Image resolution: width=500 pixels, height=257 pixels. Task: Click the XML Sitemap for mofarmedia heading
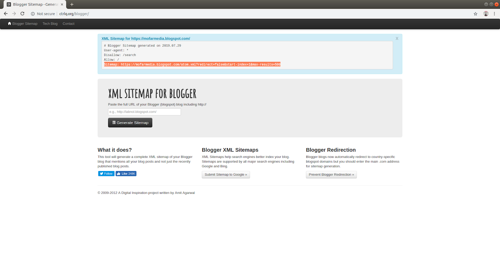[x=146, y=38]
